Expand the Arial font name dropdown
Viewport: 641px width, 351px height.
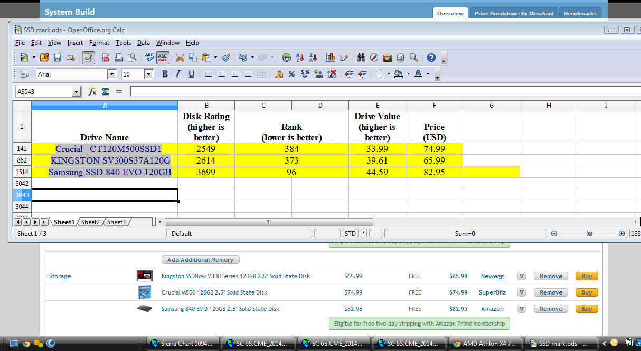[x=111, y=74]
